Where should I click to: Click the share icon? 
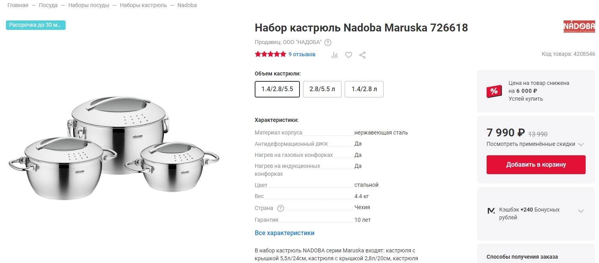point(362,55)
